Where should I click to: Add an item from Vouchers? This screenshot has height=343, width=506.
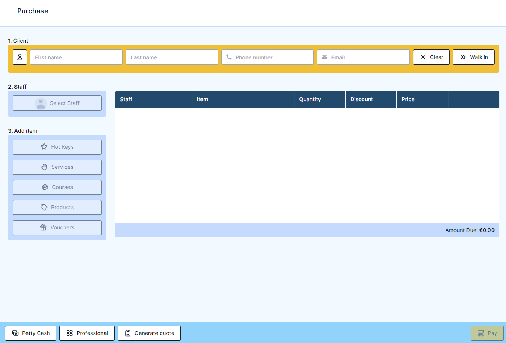57,227
